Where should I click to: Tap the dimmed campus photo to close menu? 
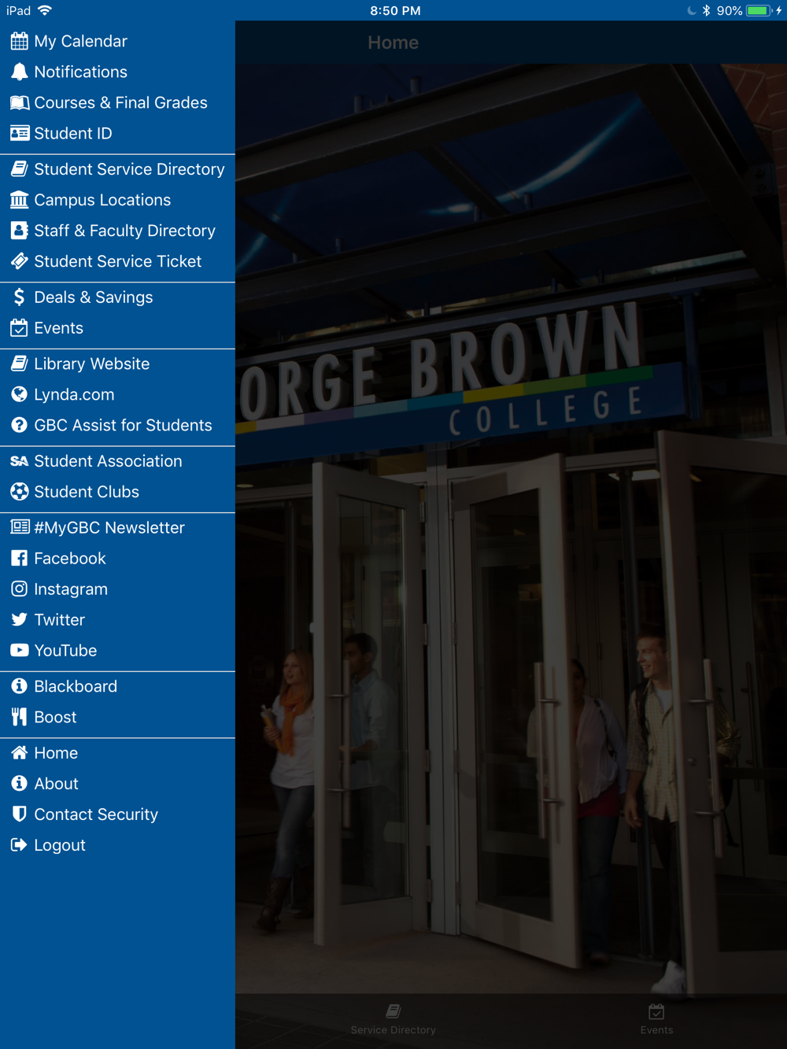click(x=511, y=527)
